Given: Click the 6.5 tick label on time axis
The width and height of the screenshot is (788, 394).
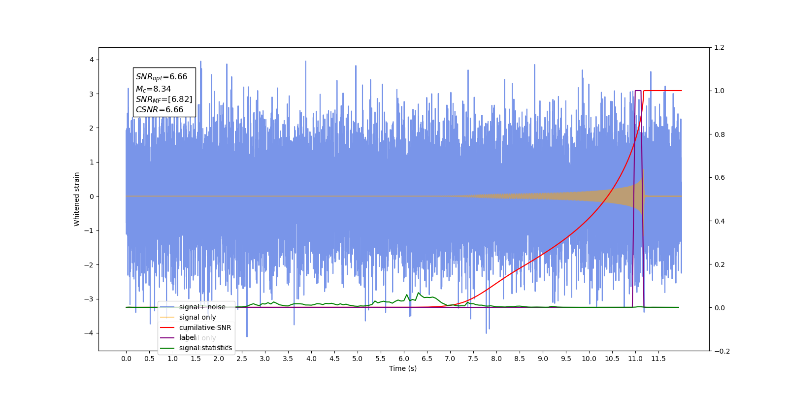Looking at the screenshot, I should [427, 359].
